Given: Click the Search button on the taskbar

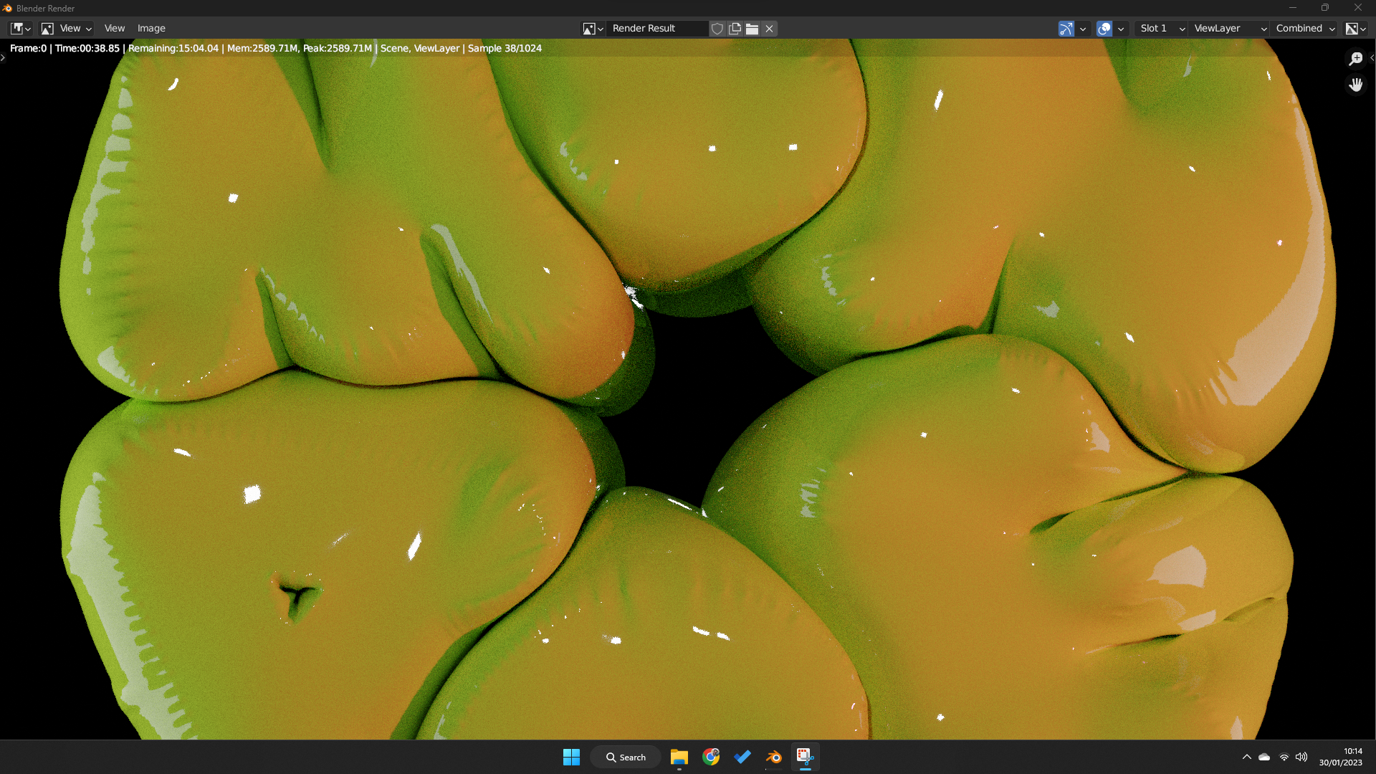Looking at the screenshot, I should coord(626,757).
